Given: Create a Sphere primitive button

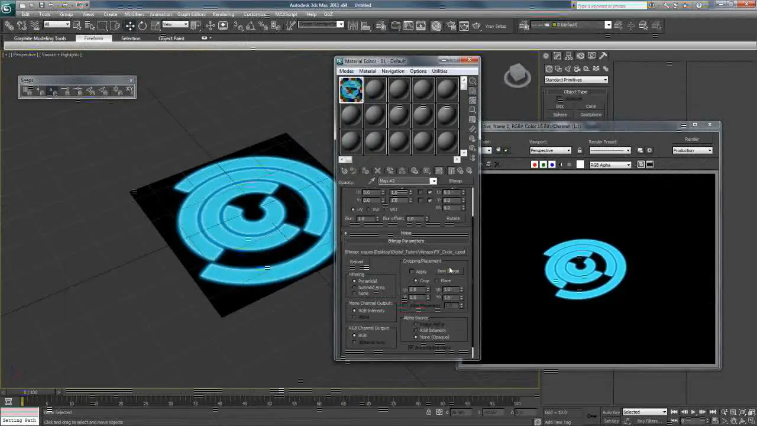Looking at the screenshot, I should (559, 115).
